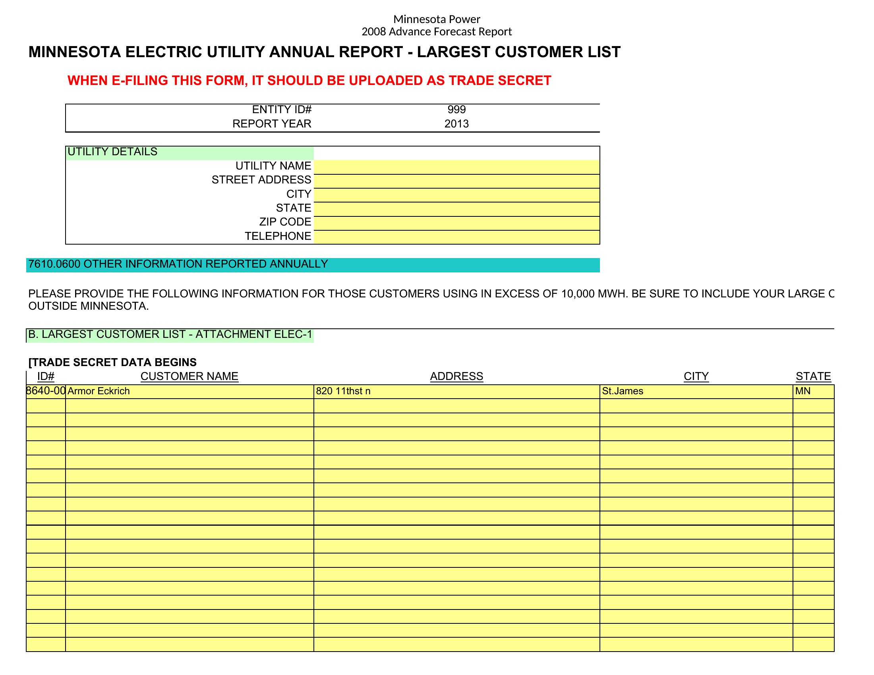Viewport: 874px width, 675px height.
Task: Click the TELEPHONE yellow input field
Action: [x=456, y=237]
